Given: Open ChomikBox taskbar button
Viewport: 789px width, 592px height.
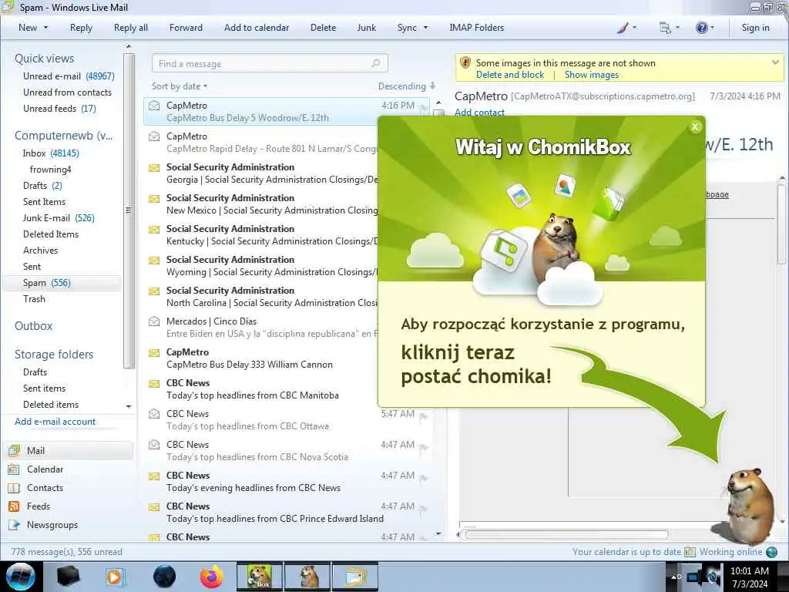Looking at the screenshot, I should tap(260, 577).
